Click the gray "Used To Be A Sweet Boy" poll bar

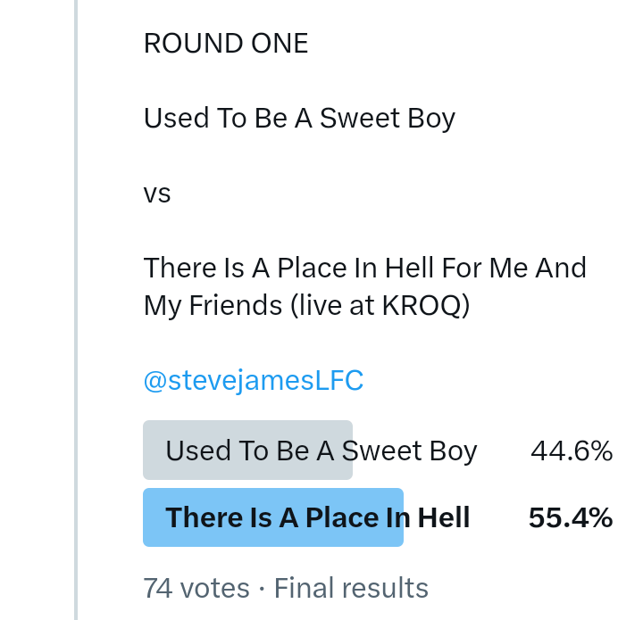(x=247, y=451)
